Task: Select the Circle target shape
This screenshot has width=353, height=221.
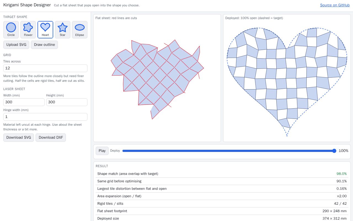Action: [x=11, y=30]
